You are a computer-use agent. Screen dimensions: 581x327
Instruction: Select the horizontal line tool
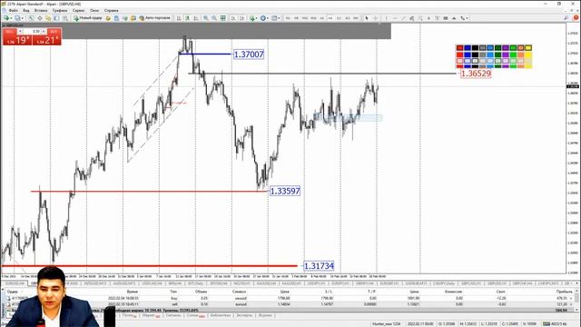click(395, 18)
